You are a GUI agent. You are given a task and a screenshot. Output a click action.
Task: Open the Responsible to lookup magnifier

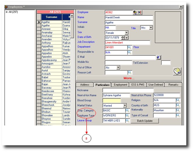coord(129,52)
